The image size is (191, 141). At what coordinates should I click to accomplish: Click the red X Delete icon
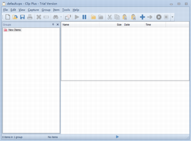tap(39, 17)
